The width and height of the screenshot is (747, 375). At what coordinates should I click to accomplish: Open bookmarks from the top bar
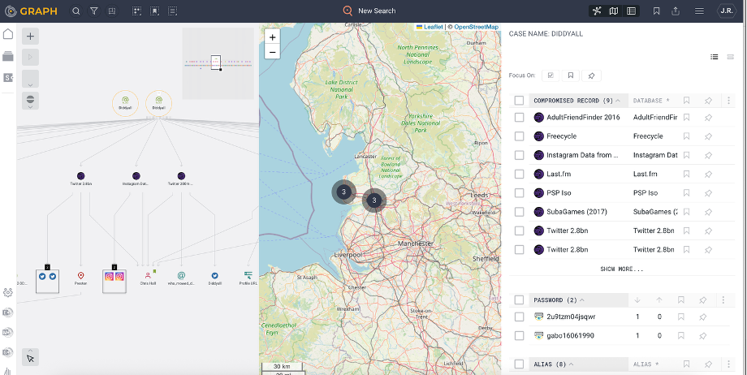[x=657, y=11]
